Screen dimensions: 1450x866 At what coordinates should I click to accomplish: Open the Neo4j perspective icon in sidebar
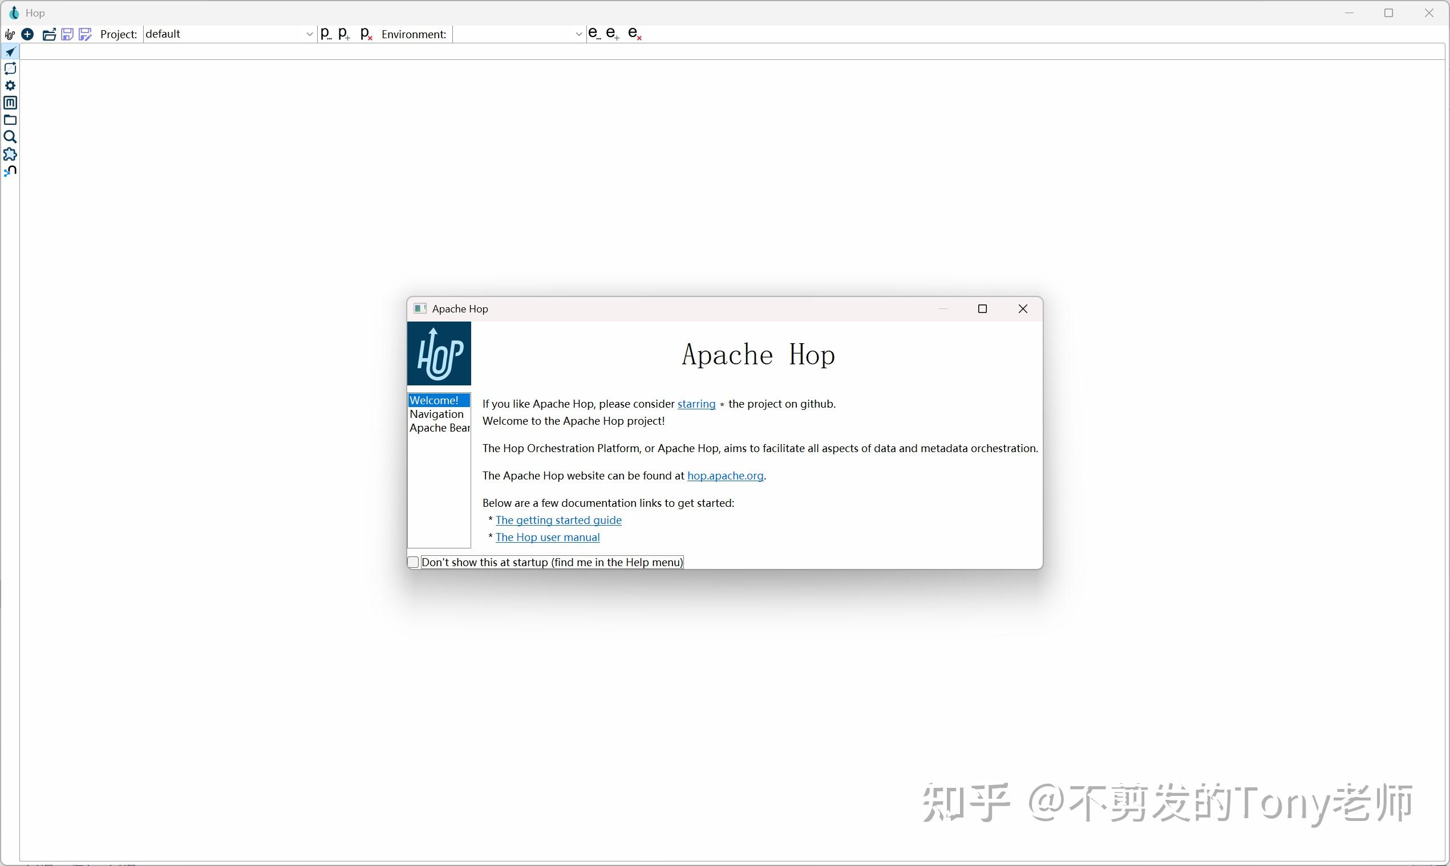pyautogui.click(x=10, y=170)
